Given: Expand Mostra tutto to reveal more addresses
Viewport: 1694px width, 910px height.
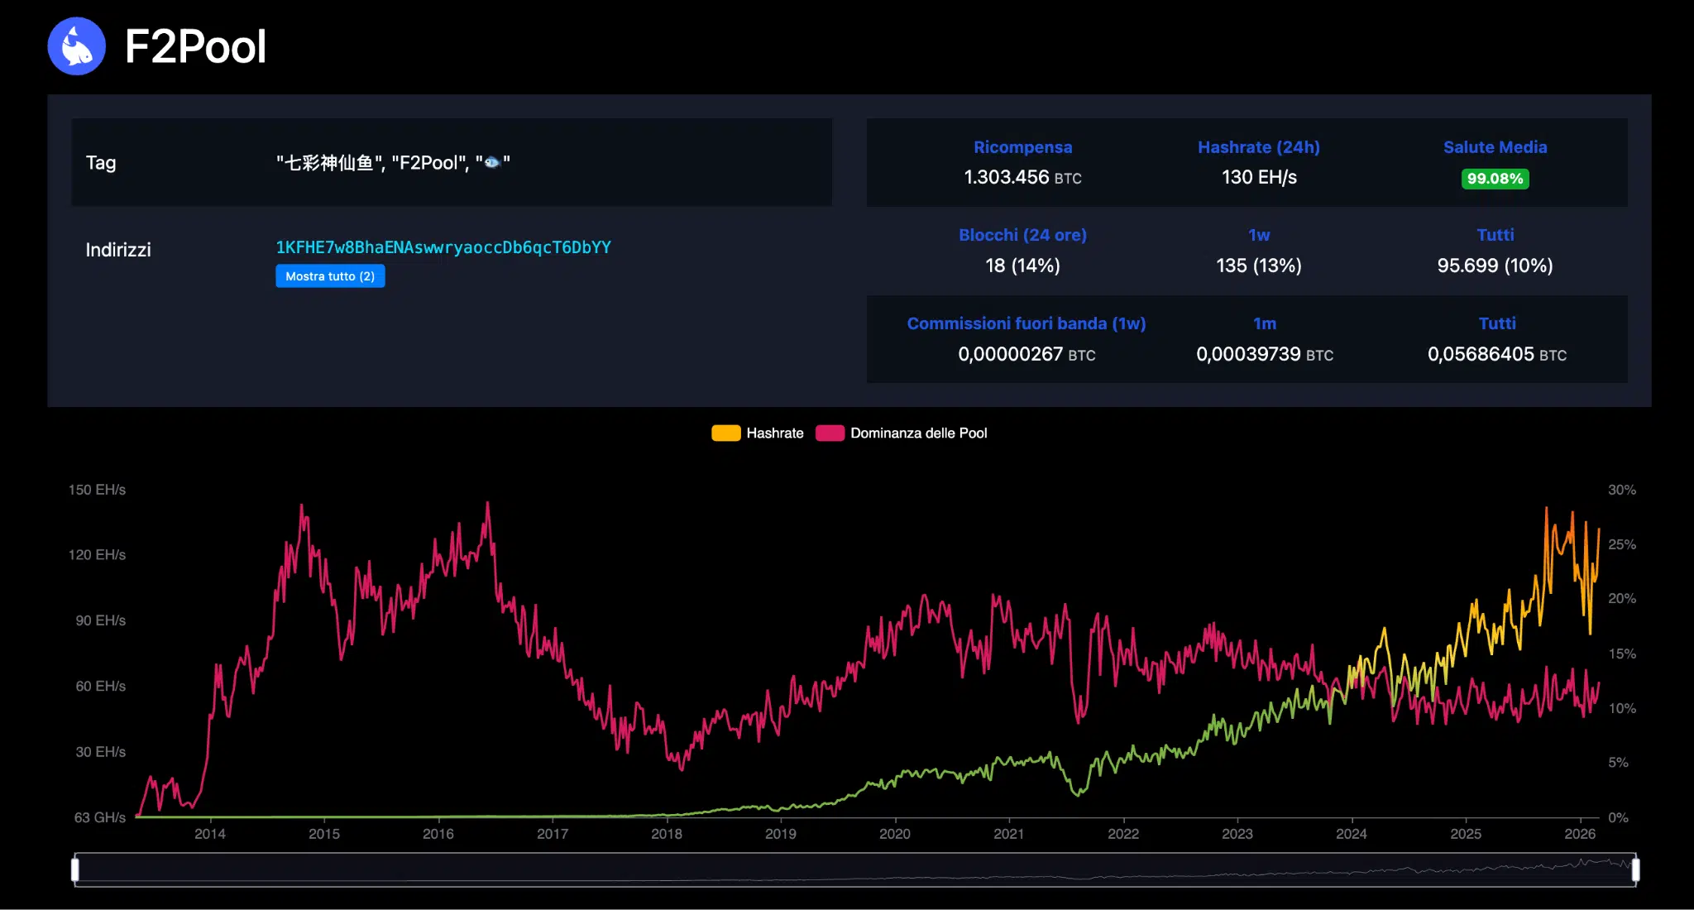Looking at the screenshot, I should 330,275.
